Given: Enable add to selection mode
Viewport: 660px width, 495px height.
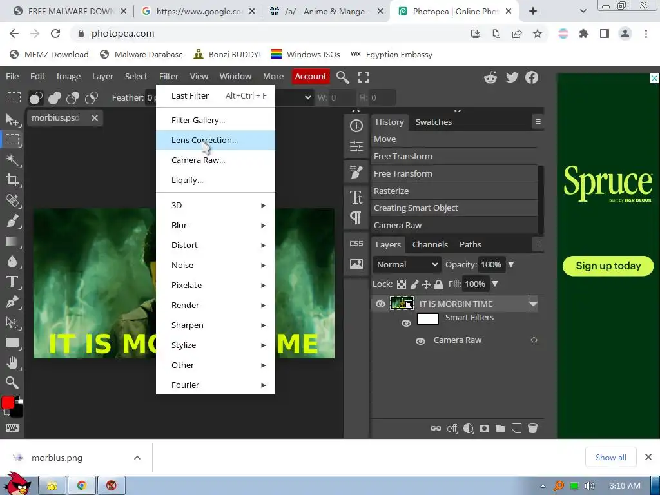Looking at the screenshot, I should pos(55,98).
